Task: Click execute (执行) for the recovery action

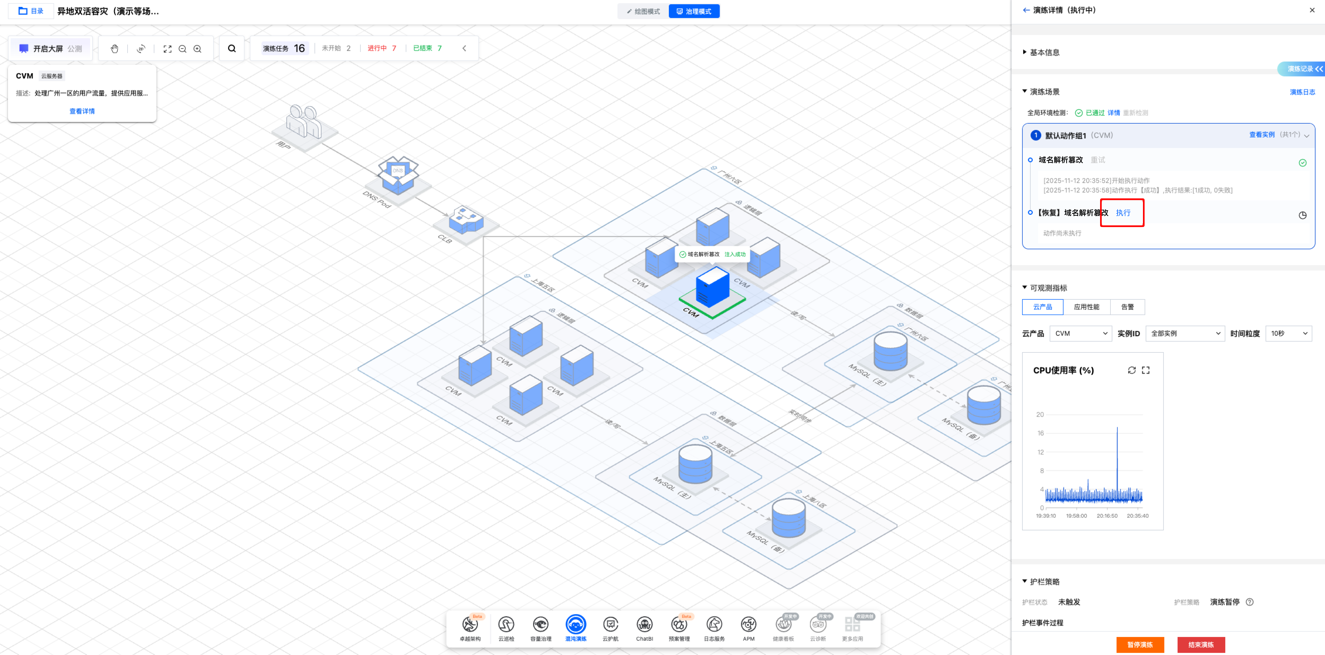Action: 1123,213
